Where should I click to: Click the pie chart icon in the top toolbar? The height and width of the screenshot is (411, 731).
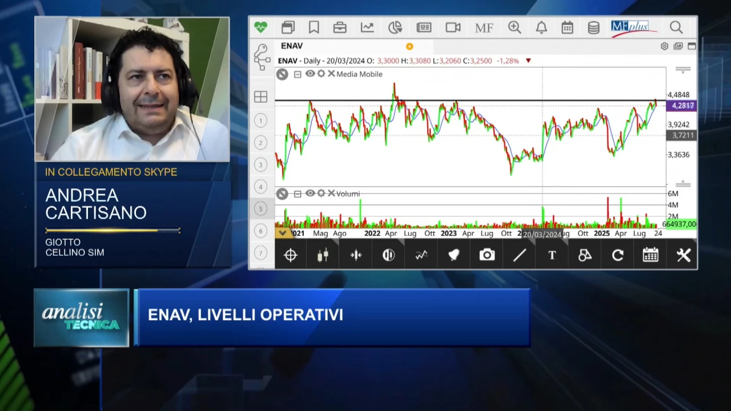point(395,27)
